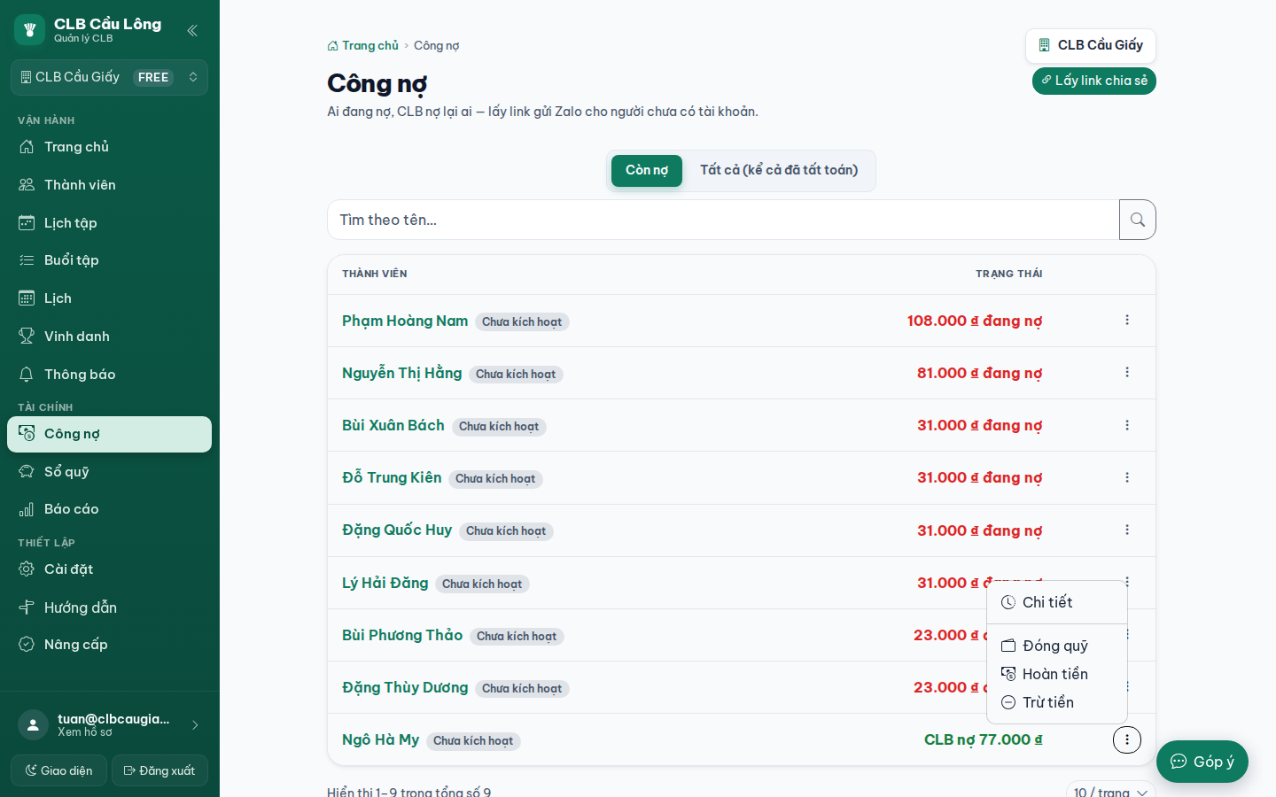Switch to Còn nợ tab

coord(647,170)
